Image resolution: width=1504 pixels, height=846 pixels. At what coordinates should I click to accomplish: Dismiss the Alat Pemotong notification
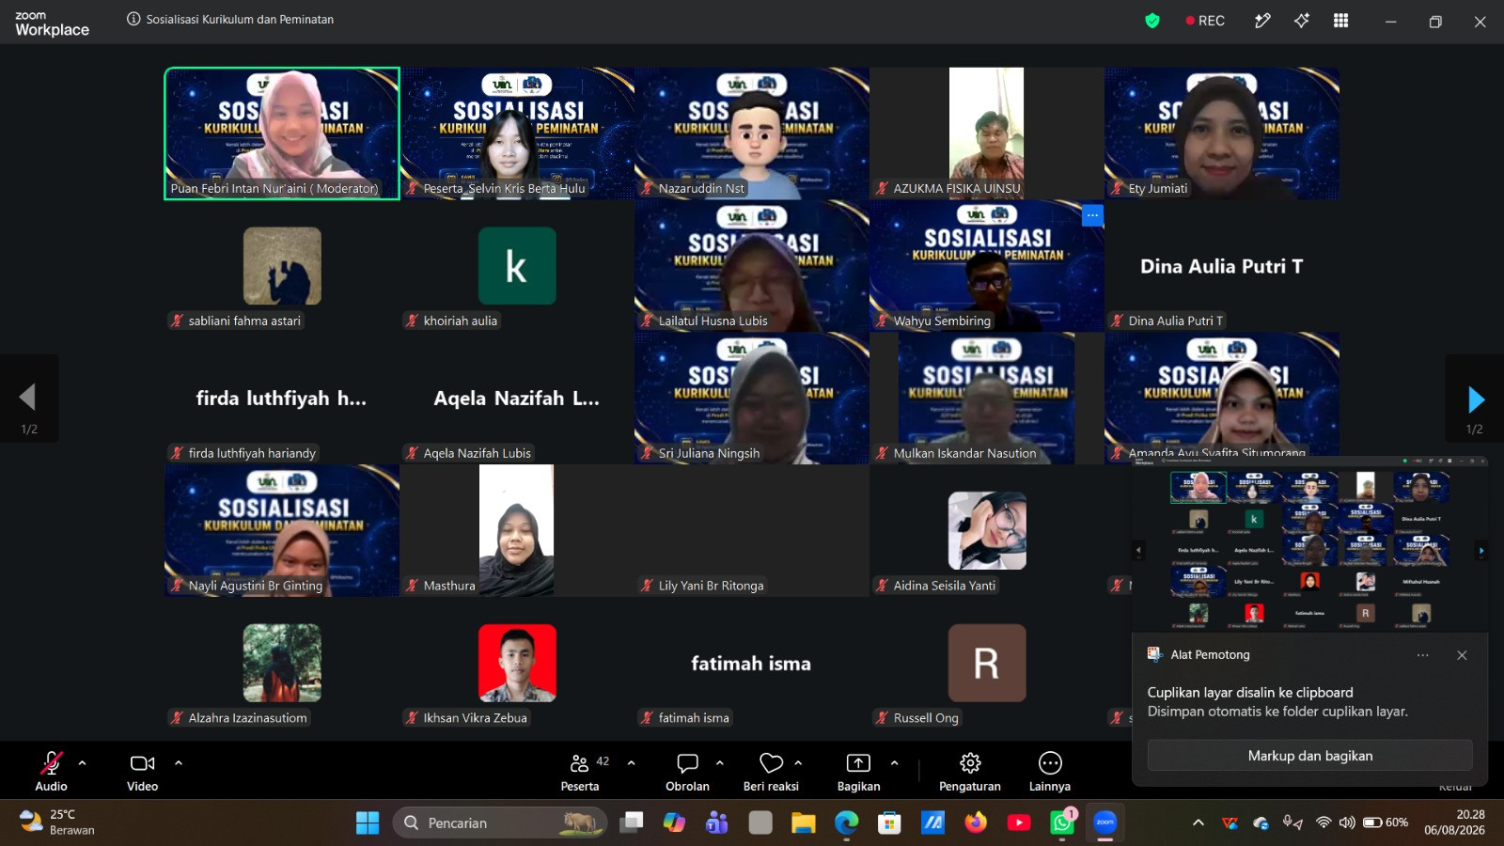click(x=1462, y=655)
